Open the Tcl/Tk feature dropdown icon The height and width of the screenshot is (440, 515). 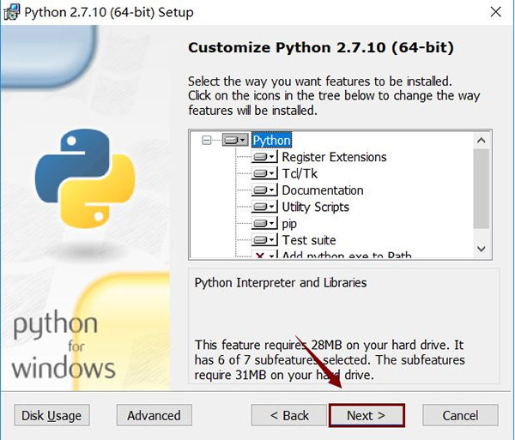pos(264,173)
